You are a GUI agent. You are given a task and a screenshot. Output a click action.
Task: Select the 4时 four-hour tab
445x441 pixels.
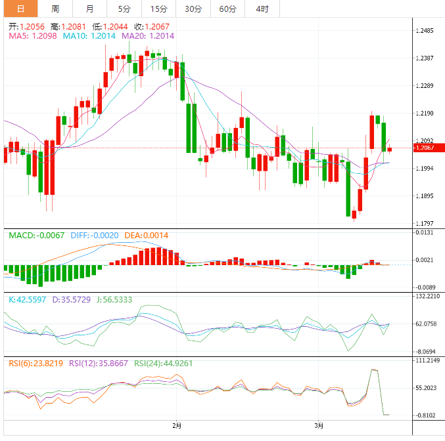click(262, 9)
